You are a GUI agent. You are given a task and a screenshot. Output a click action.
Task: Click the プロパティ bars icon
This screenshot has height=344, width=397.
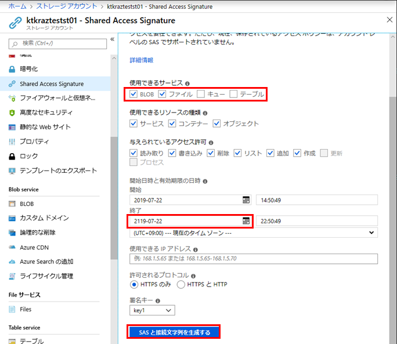click(12, 142)
